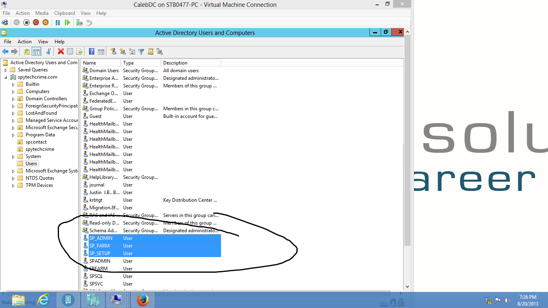
Task: Pause the virtual machine
Action: pos(58,22)
